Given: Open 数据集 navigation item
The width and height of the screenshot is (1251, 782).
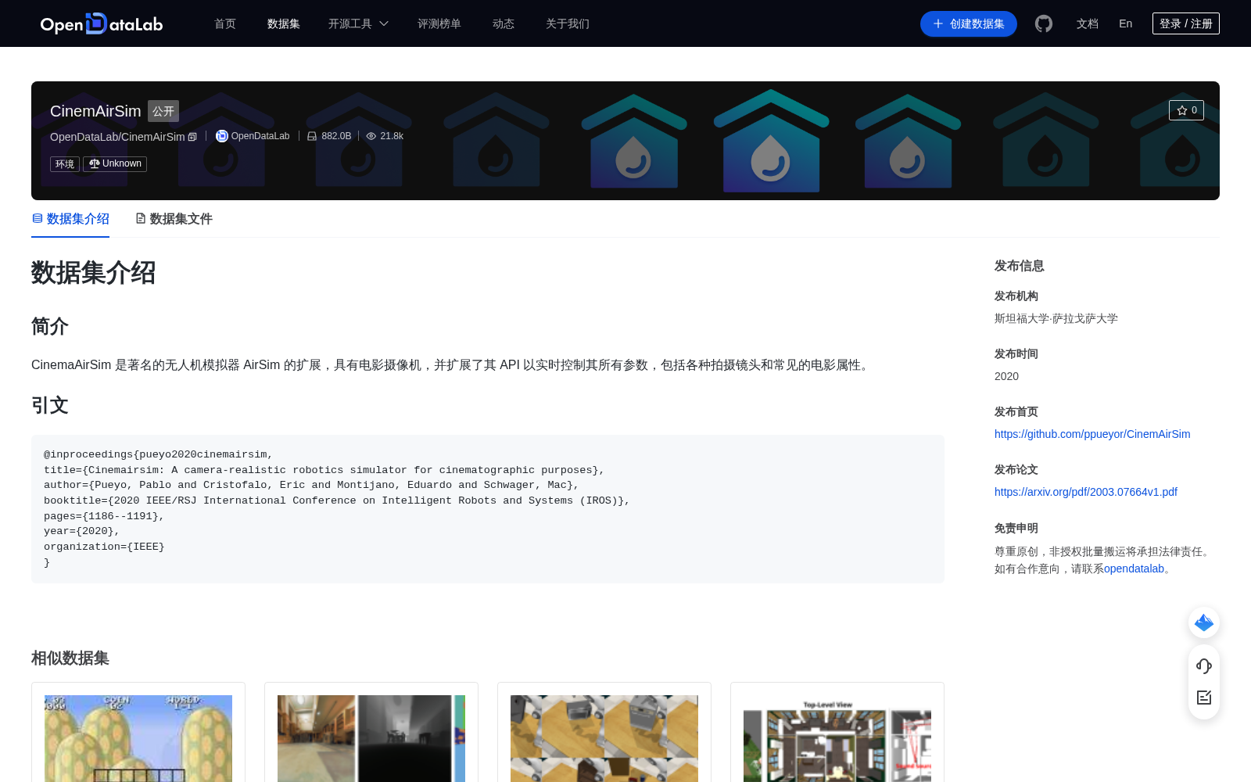Looking at the screenshot, I should coord(284,23).
